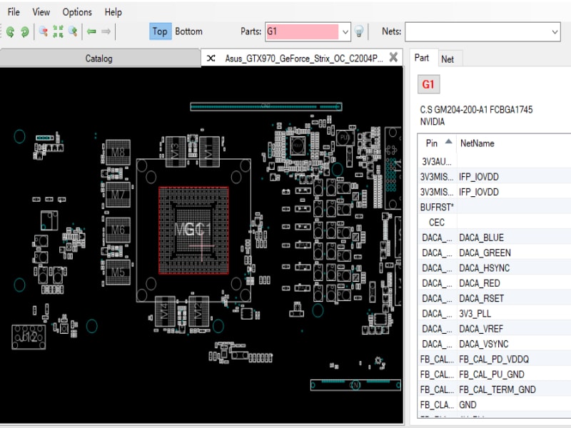
Task: Close the Asus_GTX970 board tab
Action: point(393,57)
